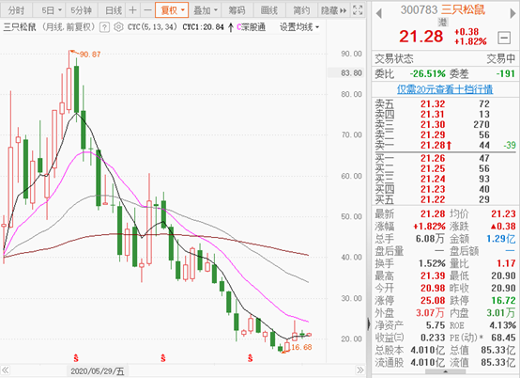Go to previous stock with left arrow
This screenshot has height=378, width=520.
coord(378,13)
